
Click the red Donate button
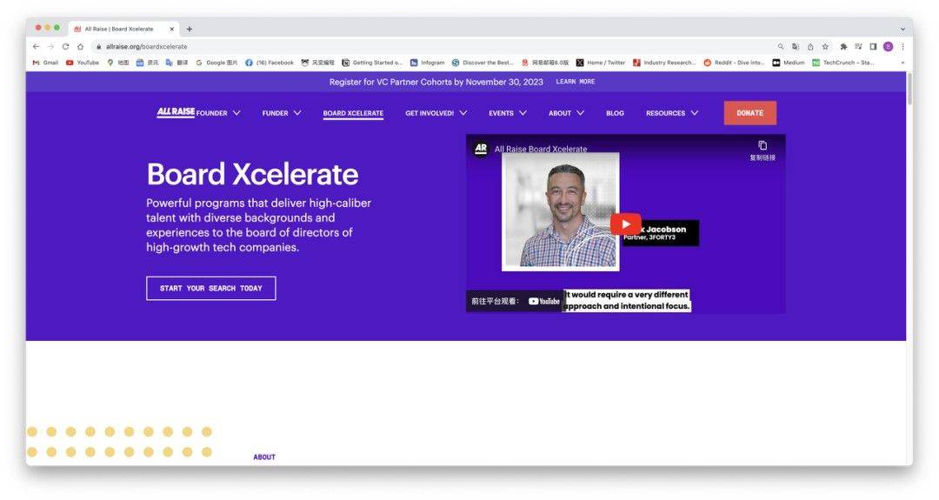(x=749, y=112)
